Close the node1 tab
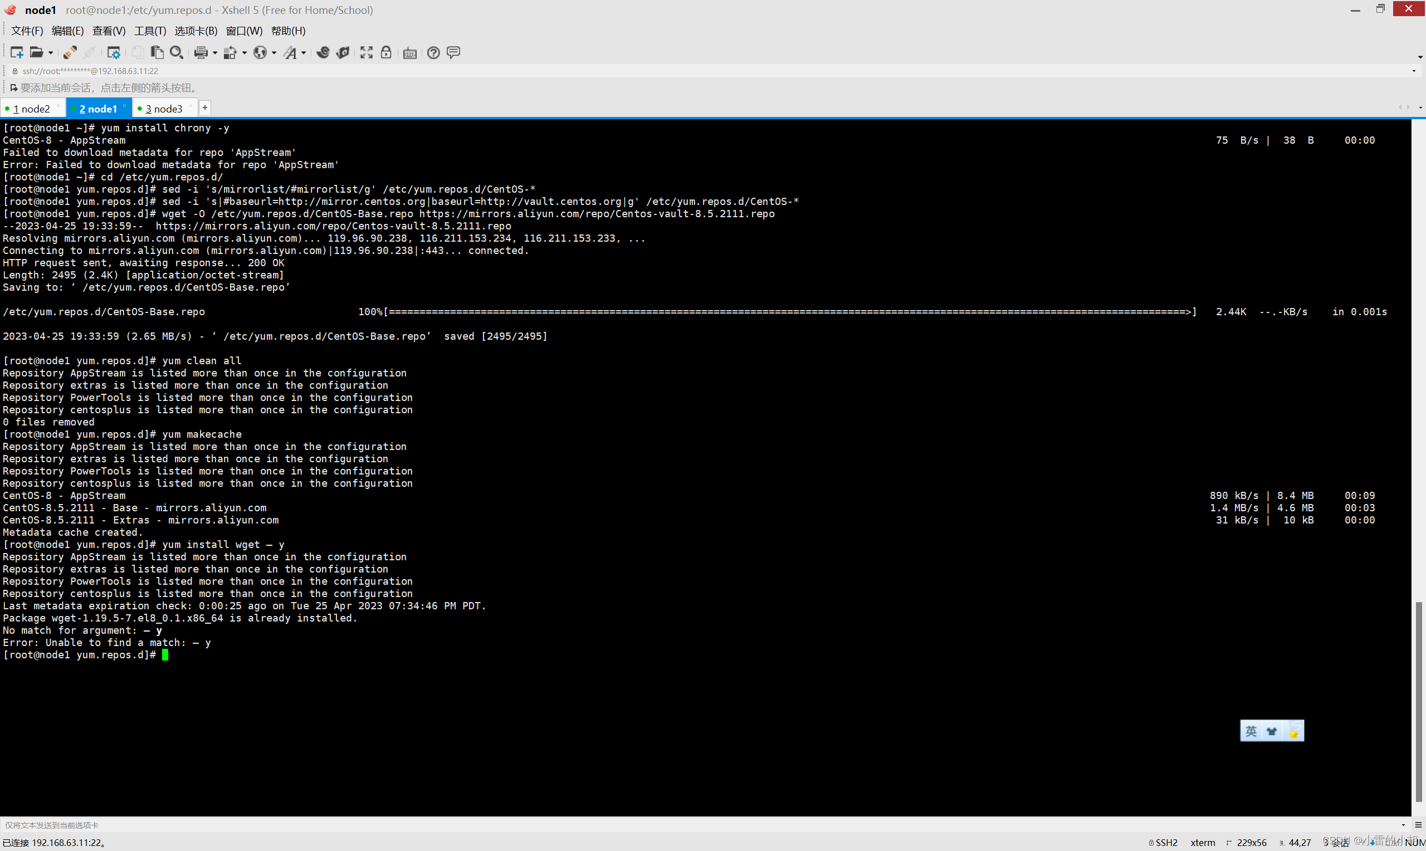Image resolution: width=1426 pixels, height=851 pixels. [124, 105]
